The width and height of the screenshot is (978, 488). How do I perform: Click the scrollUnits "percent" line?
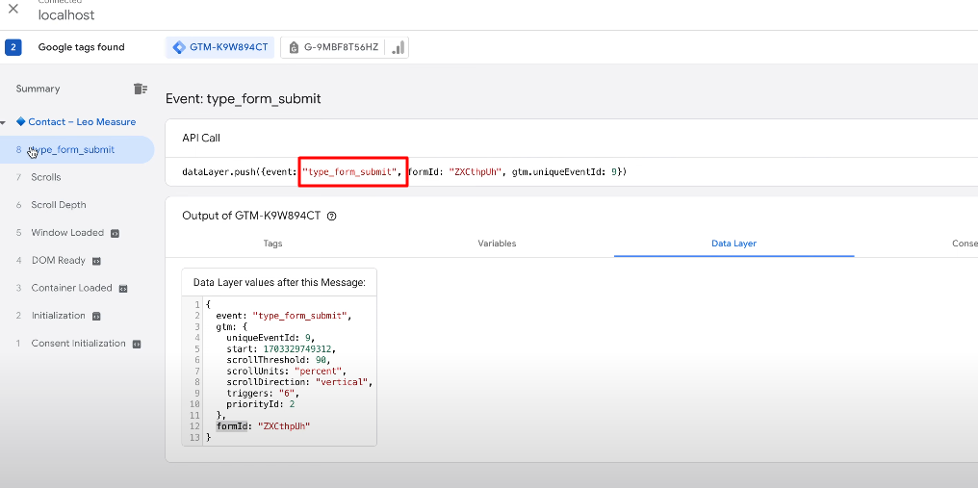coord(286,371)
